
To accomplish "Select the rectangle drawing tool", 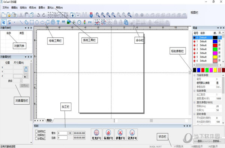I will tap(32, 22).
